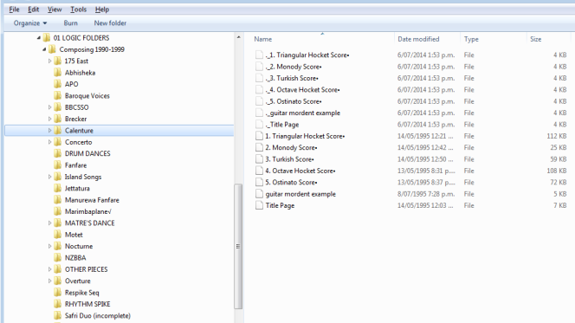This screenshot has width=575, height=323.
Task: Click the file icon of ._1. Triangular Hocket Score
Action: 259,55
